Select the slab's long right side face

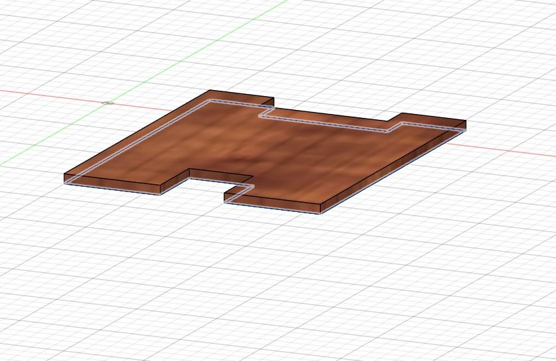[x=393, y=168]
